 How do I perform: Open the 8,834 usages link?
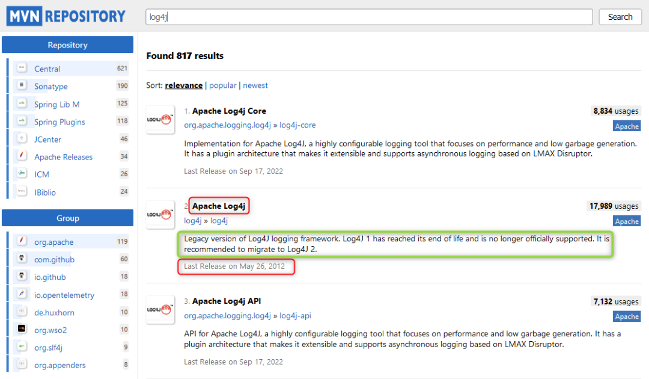616,111
